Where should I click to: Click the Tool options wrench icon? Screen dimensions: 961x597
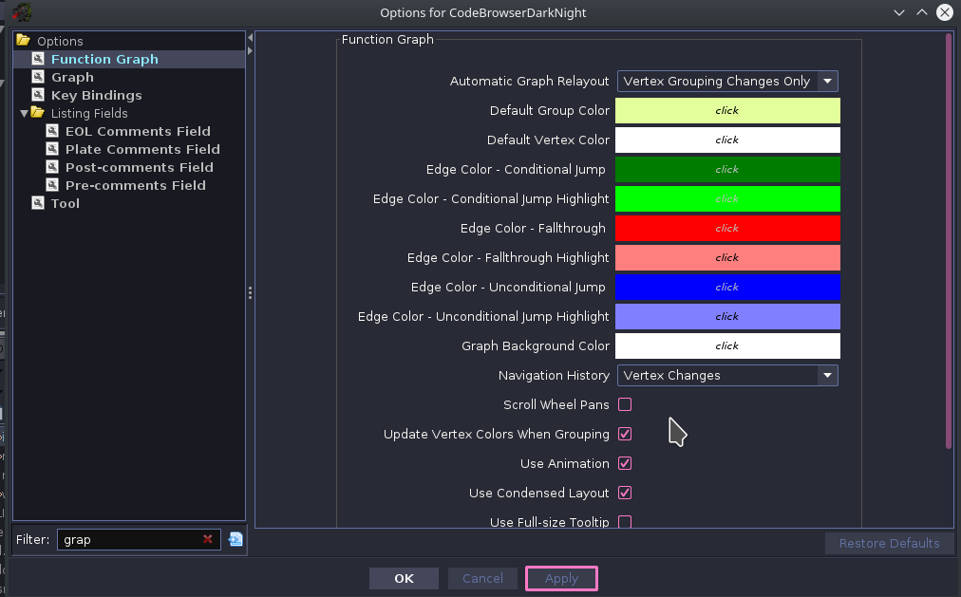(x=38, y=202)
